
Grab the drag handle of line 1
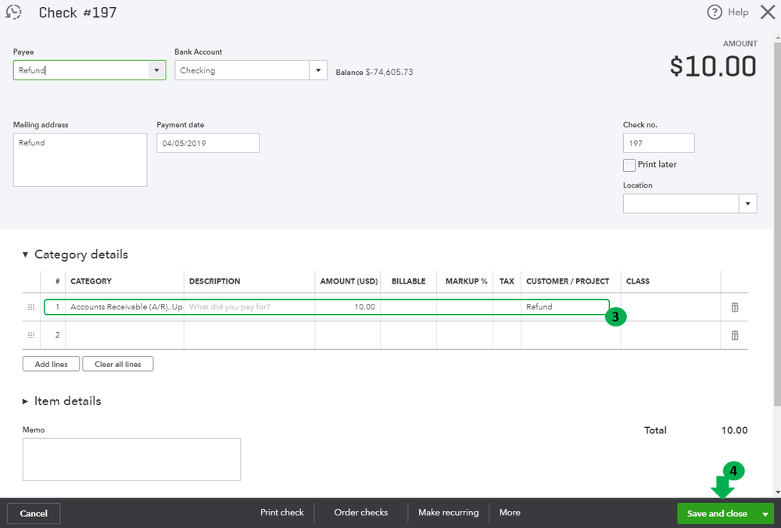pyautogui.click(x=31, y=307)
